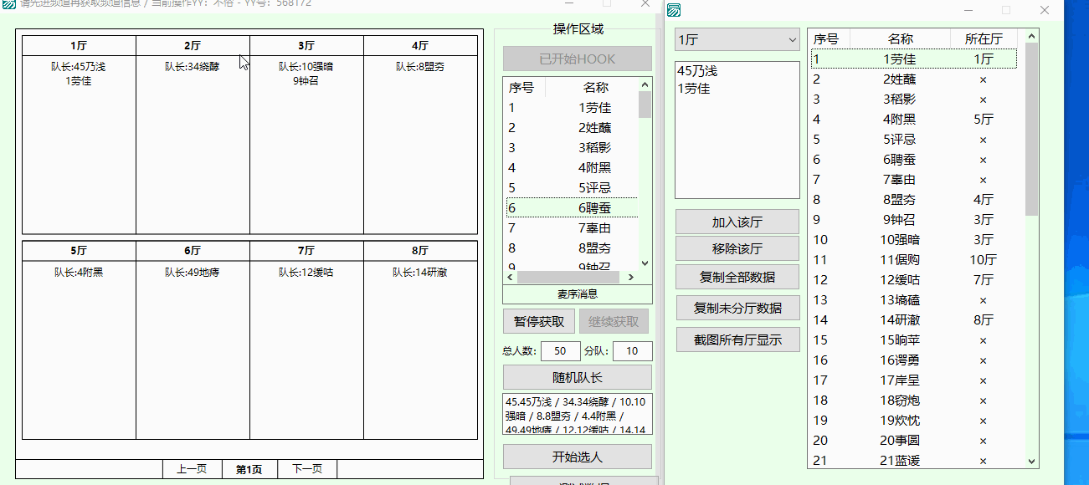The width and height of the screenshot is (1089, 485).
Task: Select the 8厅 column header
Action: pyautogui.click(x=420, y=251)
